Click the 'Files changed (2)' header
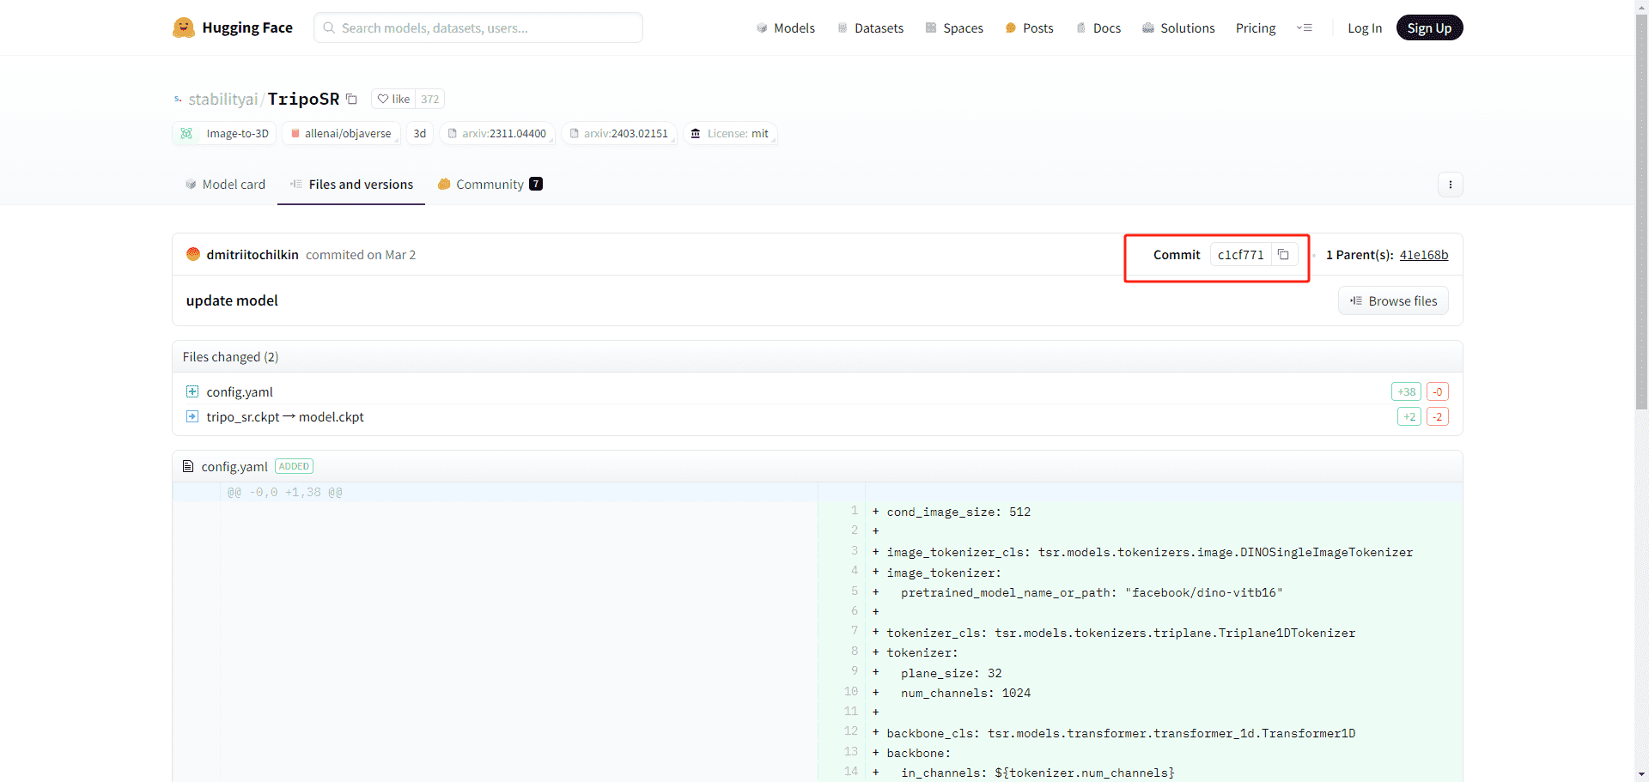1649x782 pixels. point(230,357)
